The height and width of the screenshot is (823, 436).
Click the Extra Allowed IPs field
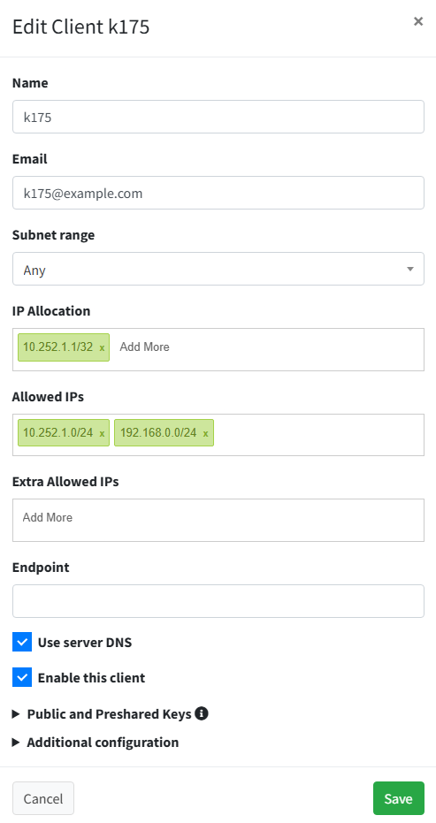click(218, 520)
